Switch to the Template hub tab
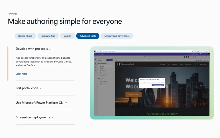Screen dimensions: 220x138 (48, 36)
